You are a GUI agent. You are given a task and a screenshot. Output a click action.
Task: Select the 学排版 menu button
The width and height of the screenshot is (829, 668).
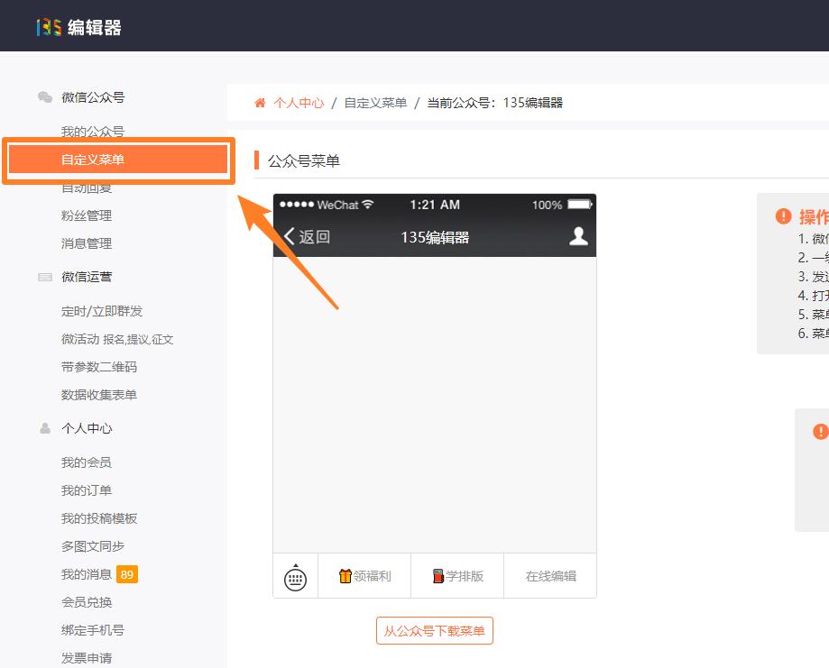pyautogui.click(x=457, y=576)
